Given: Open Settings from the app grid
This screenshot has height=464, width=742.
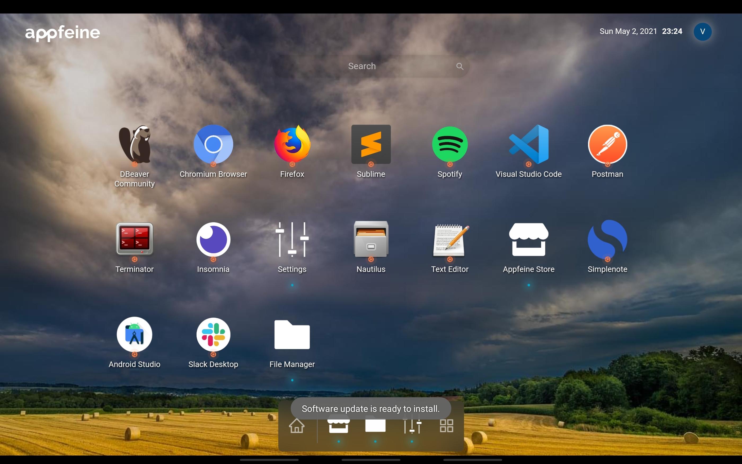Looking at the screenshot, I should (x=292, y=239).
